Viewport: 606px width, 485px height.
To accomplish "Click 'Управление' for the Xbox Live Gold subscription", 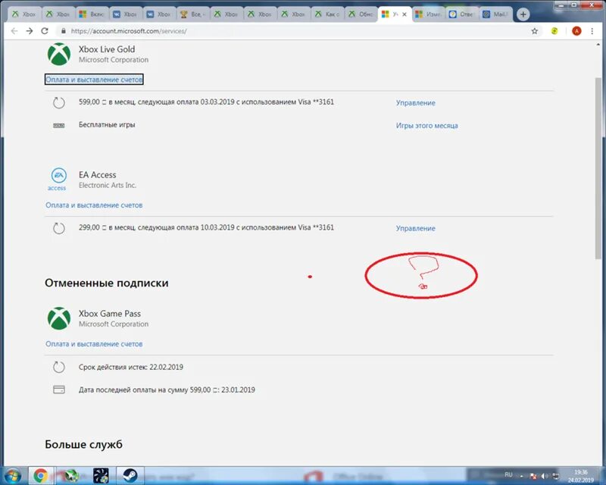I will pyautogui.click(x=415, y=103).
